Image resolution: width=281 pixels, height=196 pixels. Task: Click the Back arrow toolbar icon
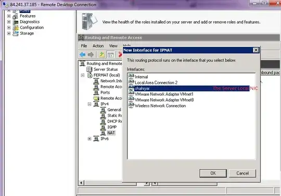coord(82,55)
